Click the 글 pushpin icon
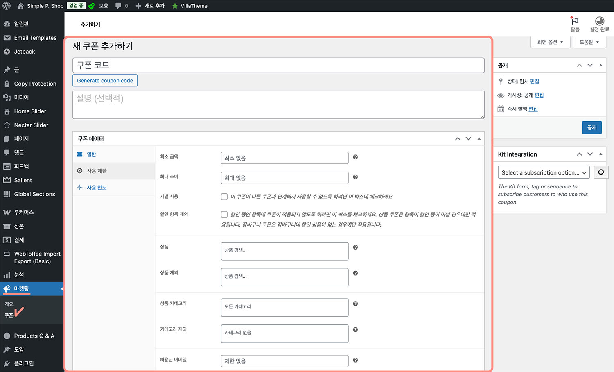The width and height of the screenshot is (614, 372). point(7,70)
